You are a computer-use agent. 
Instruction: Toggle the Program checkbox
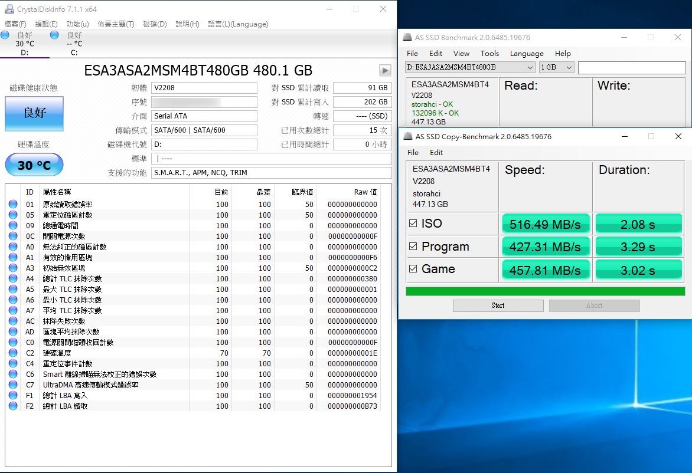413,247
